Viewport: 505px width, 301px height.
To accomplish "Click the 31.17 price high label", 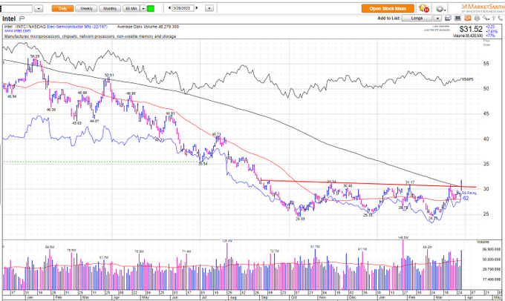I will coord(410,182).
